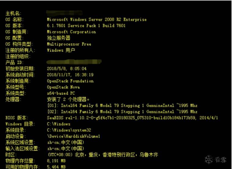Viewport: 232px width, 169px height.
Task: Click the 8,191 MB total memory value
Action: 56,161
